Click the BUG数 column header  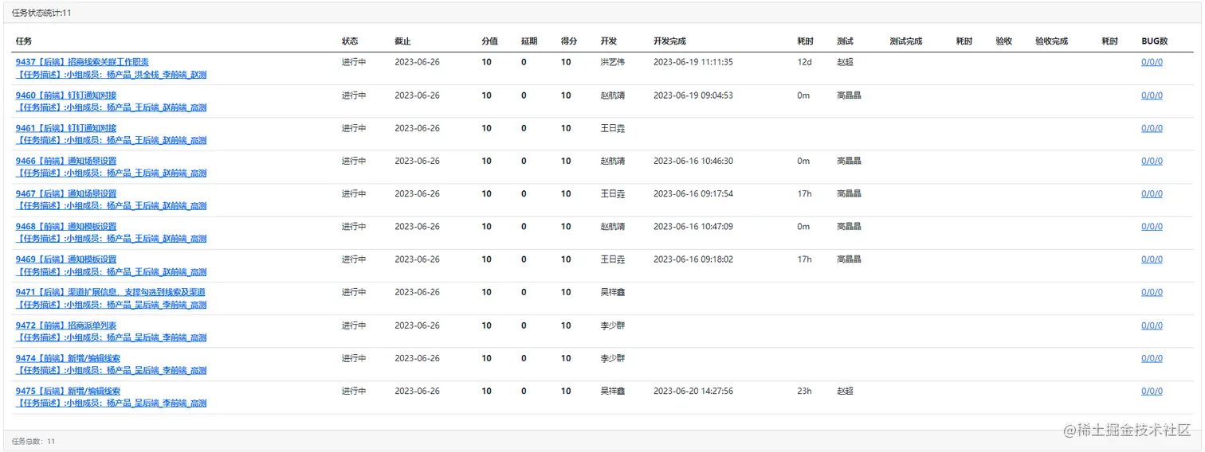pos(1155,41)
